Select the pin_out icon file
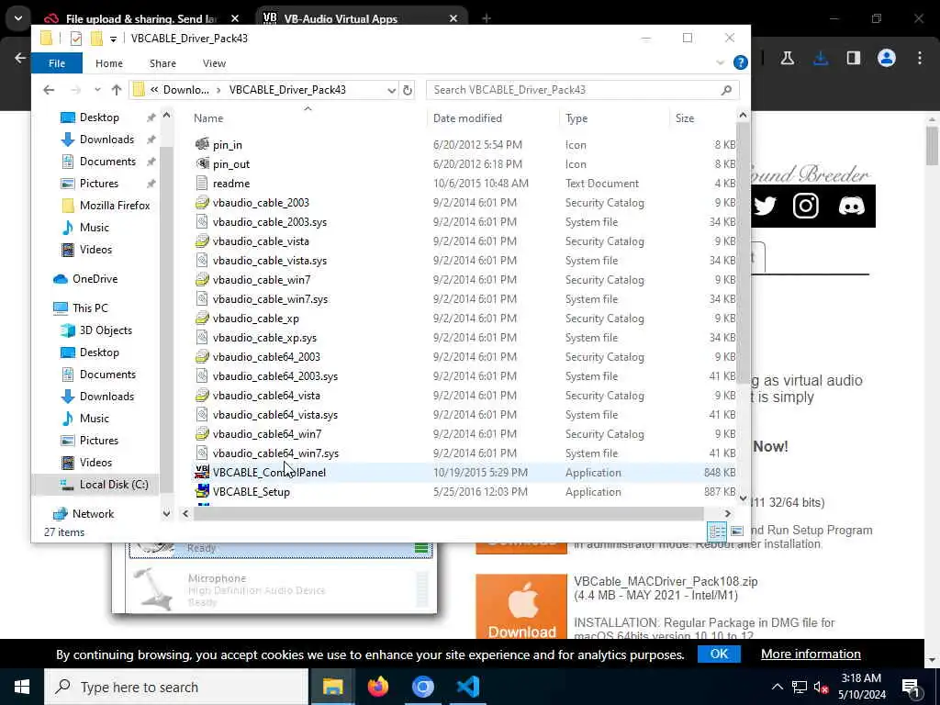 [x=230, y=163]
